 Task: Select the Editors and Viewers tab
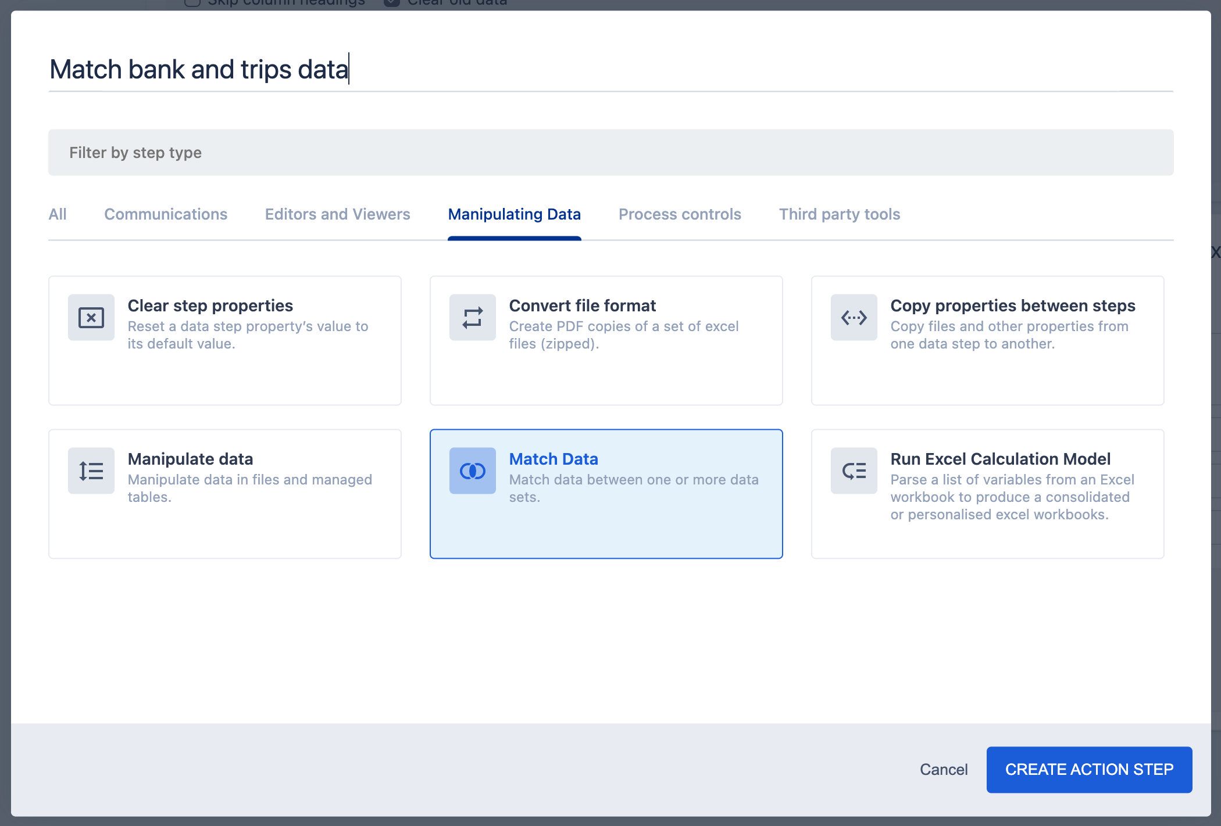click(x=337, y=214)
